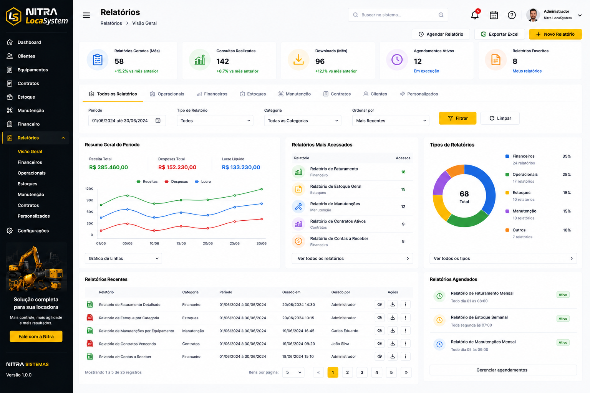590x393 pixels.
Task: Toggle the Lucro series in chart legend
Action: point(203,182)
